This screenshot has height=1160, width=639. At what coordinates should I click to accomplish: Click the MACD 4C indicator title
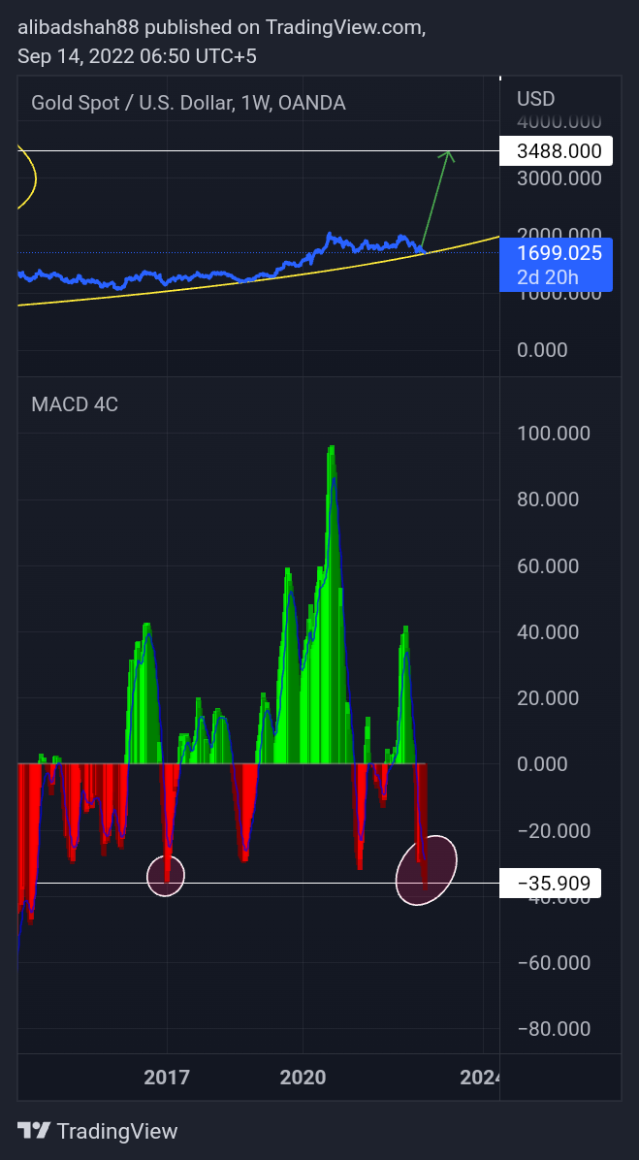(x=75, y=404)
